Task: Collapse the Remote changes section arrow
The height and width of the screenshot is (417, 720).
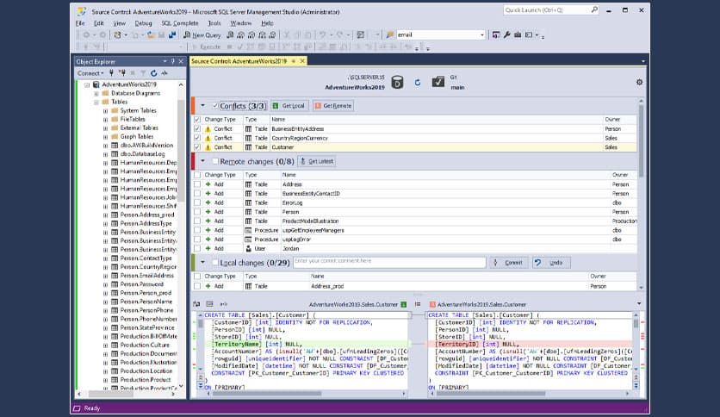Action: coord(203,161)
